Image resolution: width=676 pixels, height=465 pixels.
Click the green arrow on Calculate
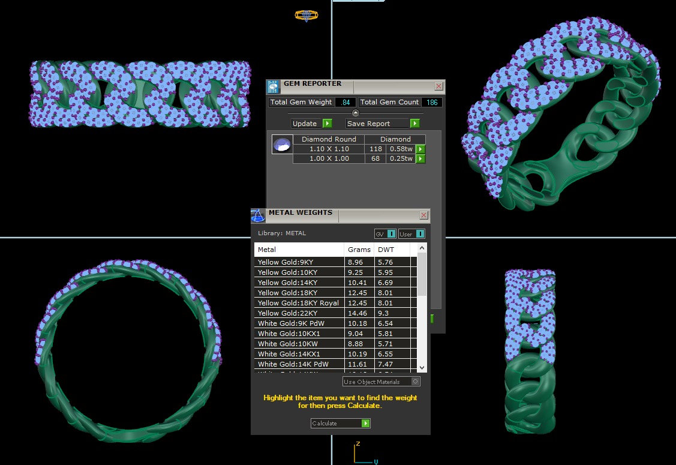coord(365,424)
